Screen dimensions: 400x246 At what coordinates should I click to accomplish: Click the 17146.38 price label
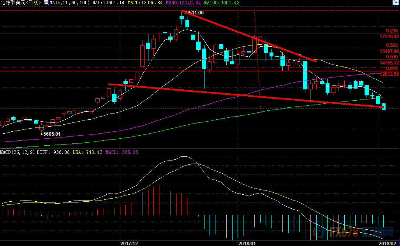pos(389,37)
